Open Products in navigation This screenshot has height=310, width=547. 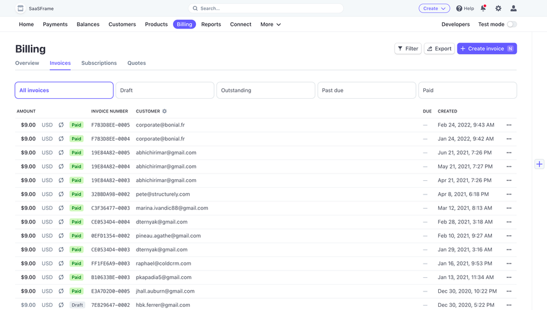point(156,25)
